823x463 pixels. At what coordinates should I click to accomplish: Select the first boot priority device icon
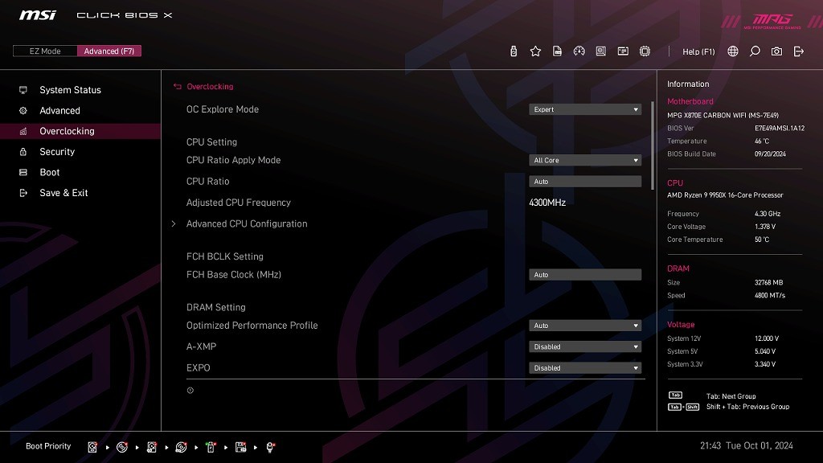tap(93, 447)
